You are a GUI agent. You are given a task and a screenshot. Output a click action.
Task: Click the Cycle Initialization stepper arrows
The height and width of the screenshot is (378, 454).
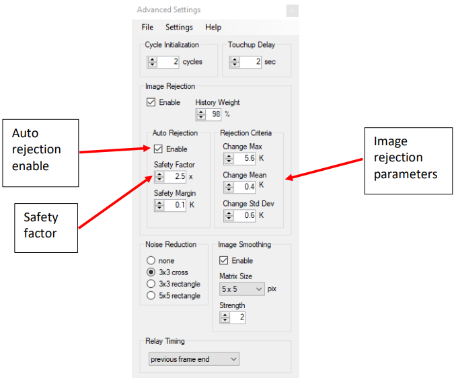152,62
